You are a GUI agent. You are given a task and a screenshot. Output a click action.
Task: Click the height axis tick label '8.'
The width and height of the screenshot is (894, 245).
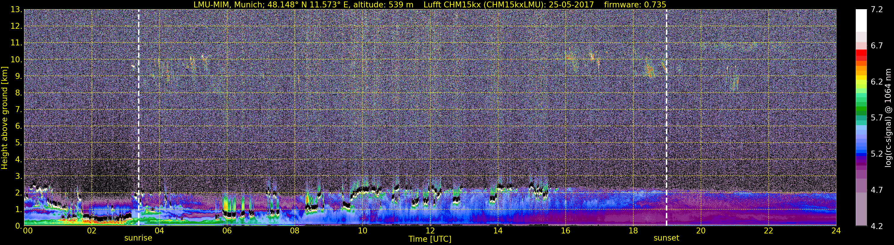[18, 93]
